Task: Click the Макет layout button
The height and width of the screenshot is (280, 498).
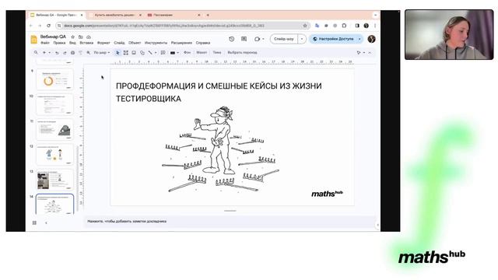Action: tap(202, 53)
